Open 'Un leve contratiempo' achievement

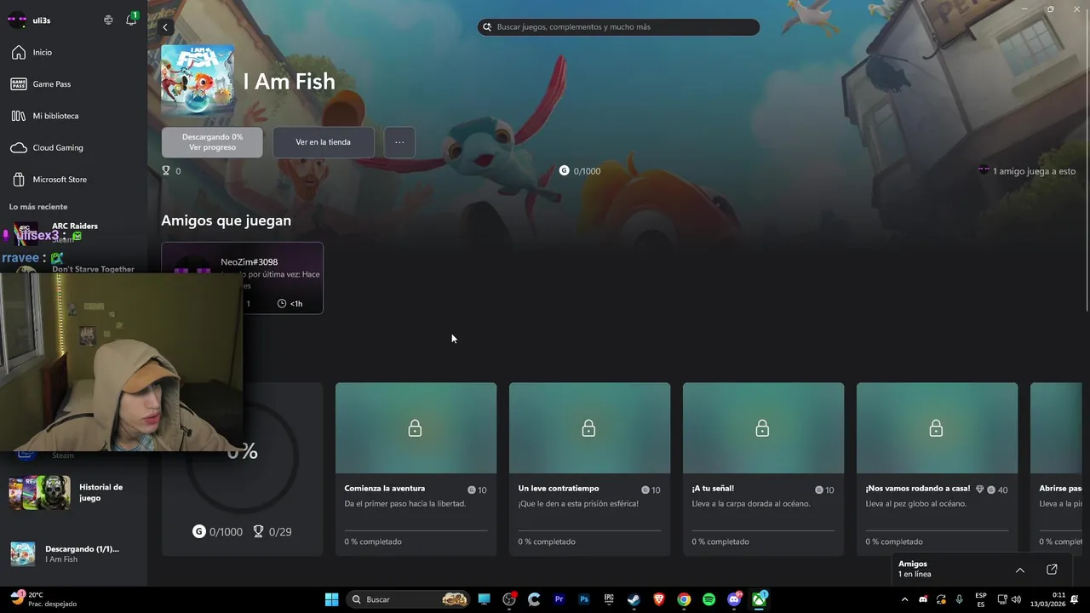(589, 469)
